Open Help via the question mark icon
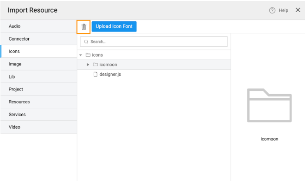Screen dimensions: 305x181 [x=272, y=10]
